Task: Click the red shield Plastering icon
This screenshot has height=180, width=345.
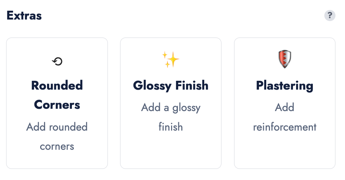Action: 285,60
